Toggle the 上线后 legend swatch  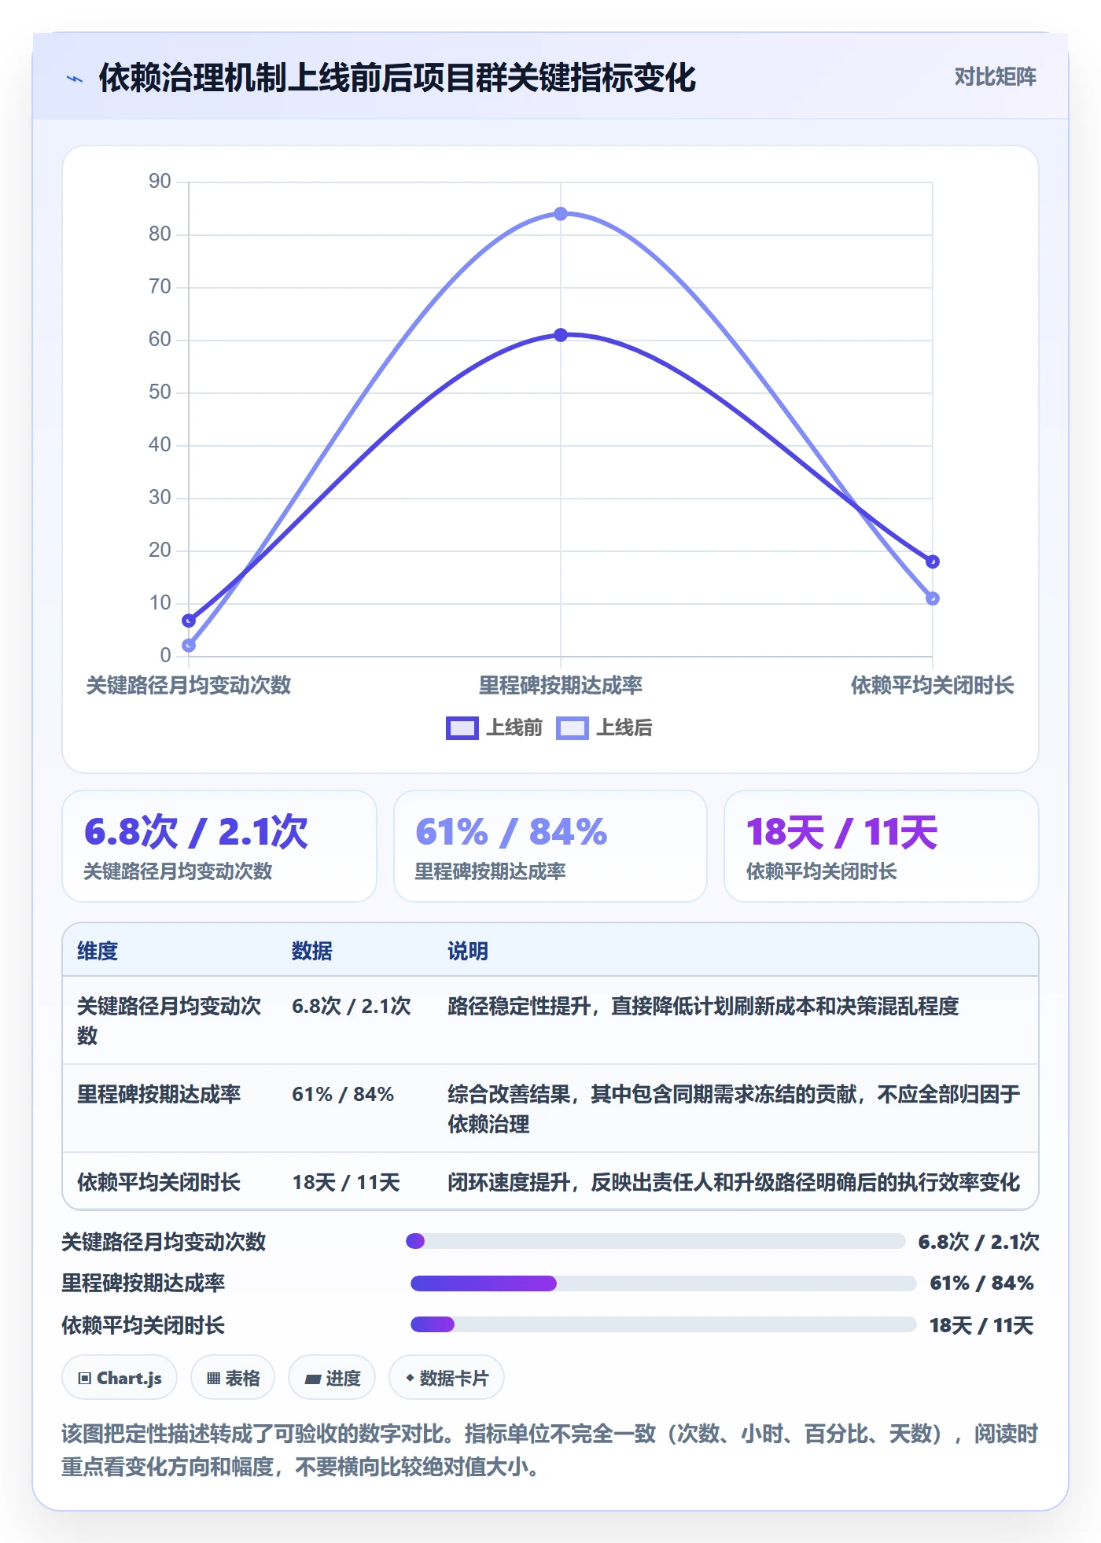pos(572,728)
